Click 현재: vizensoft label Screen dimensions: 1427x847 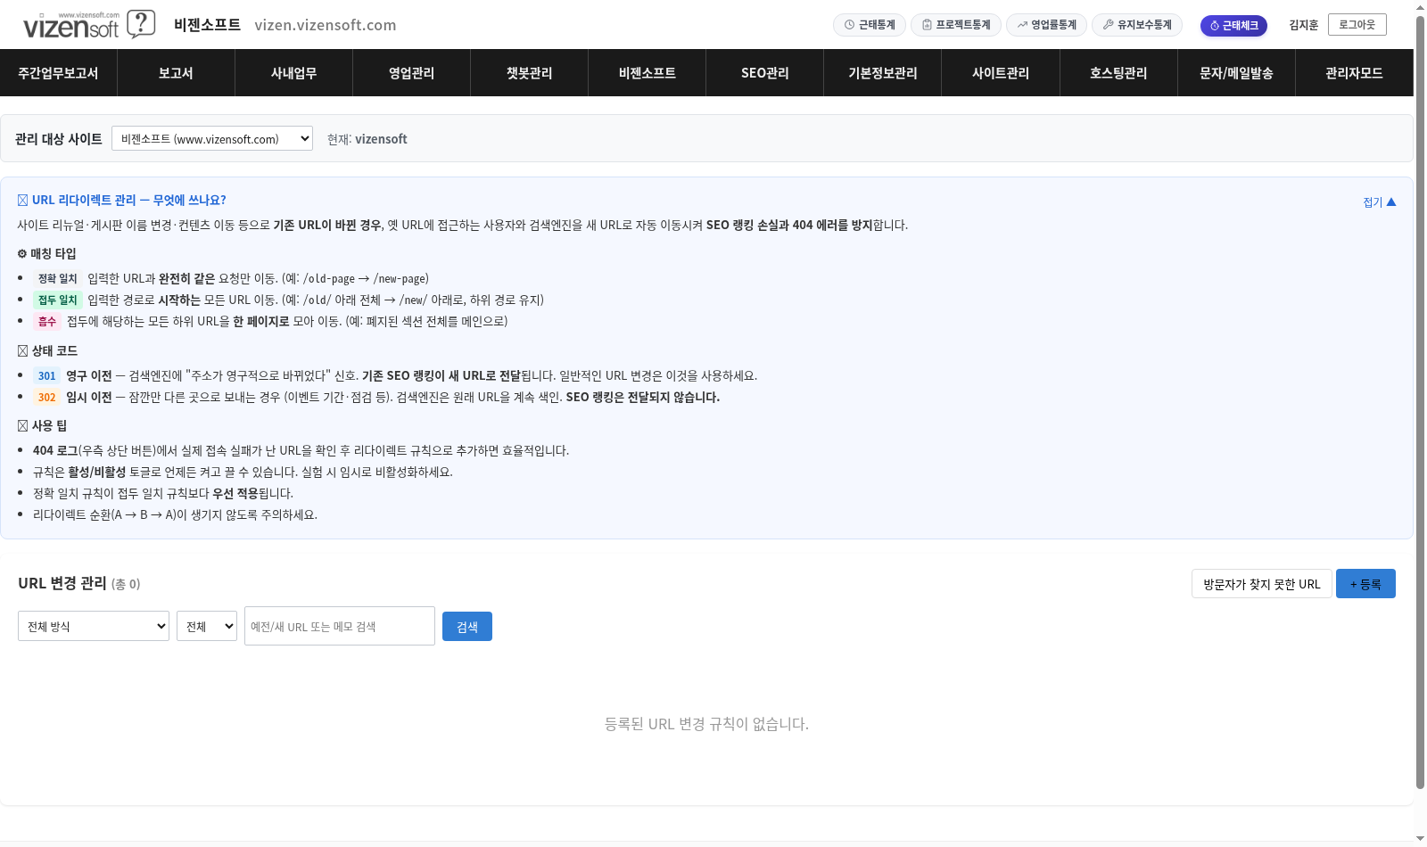(367, 139)
